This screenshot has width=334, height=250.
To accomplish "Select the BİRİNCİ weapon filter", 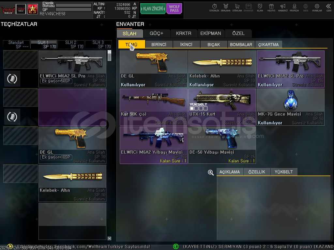I will coord(159,44).
